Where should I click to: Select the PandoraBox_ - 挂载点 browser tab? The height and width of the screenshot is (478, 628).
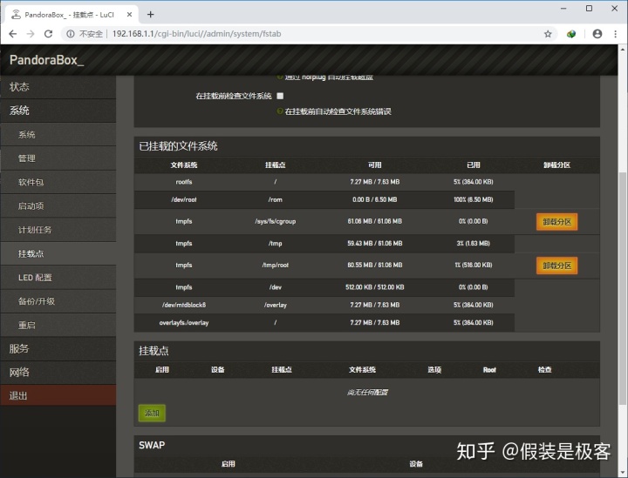pos(72,15)
